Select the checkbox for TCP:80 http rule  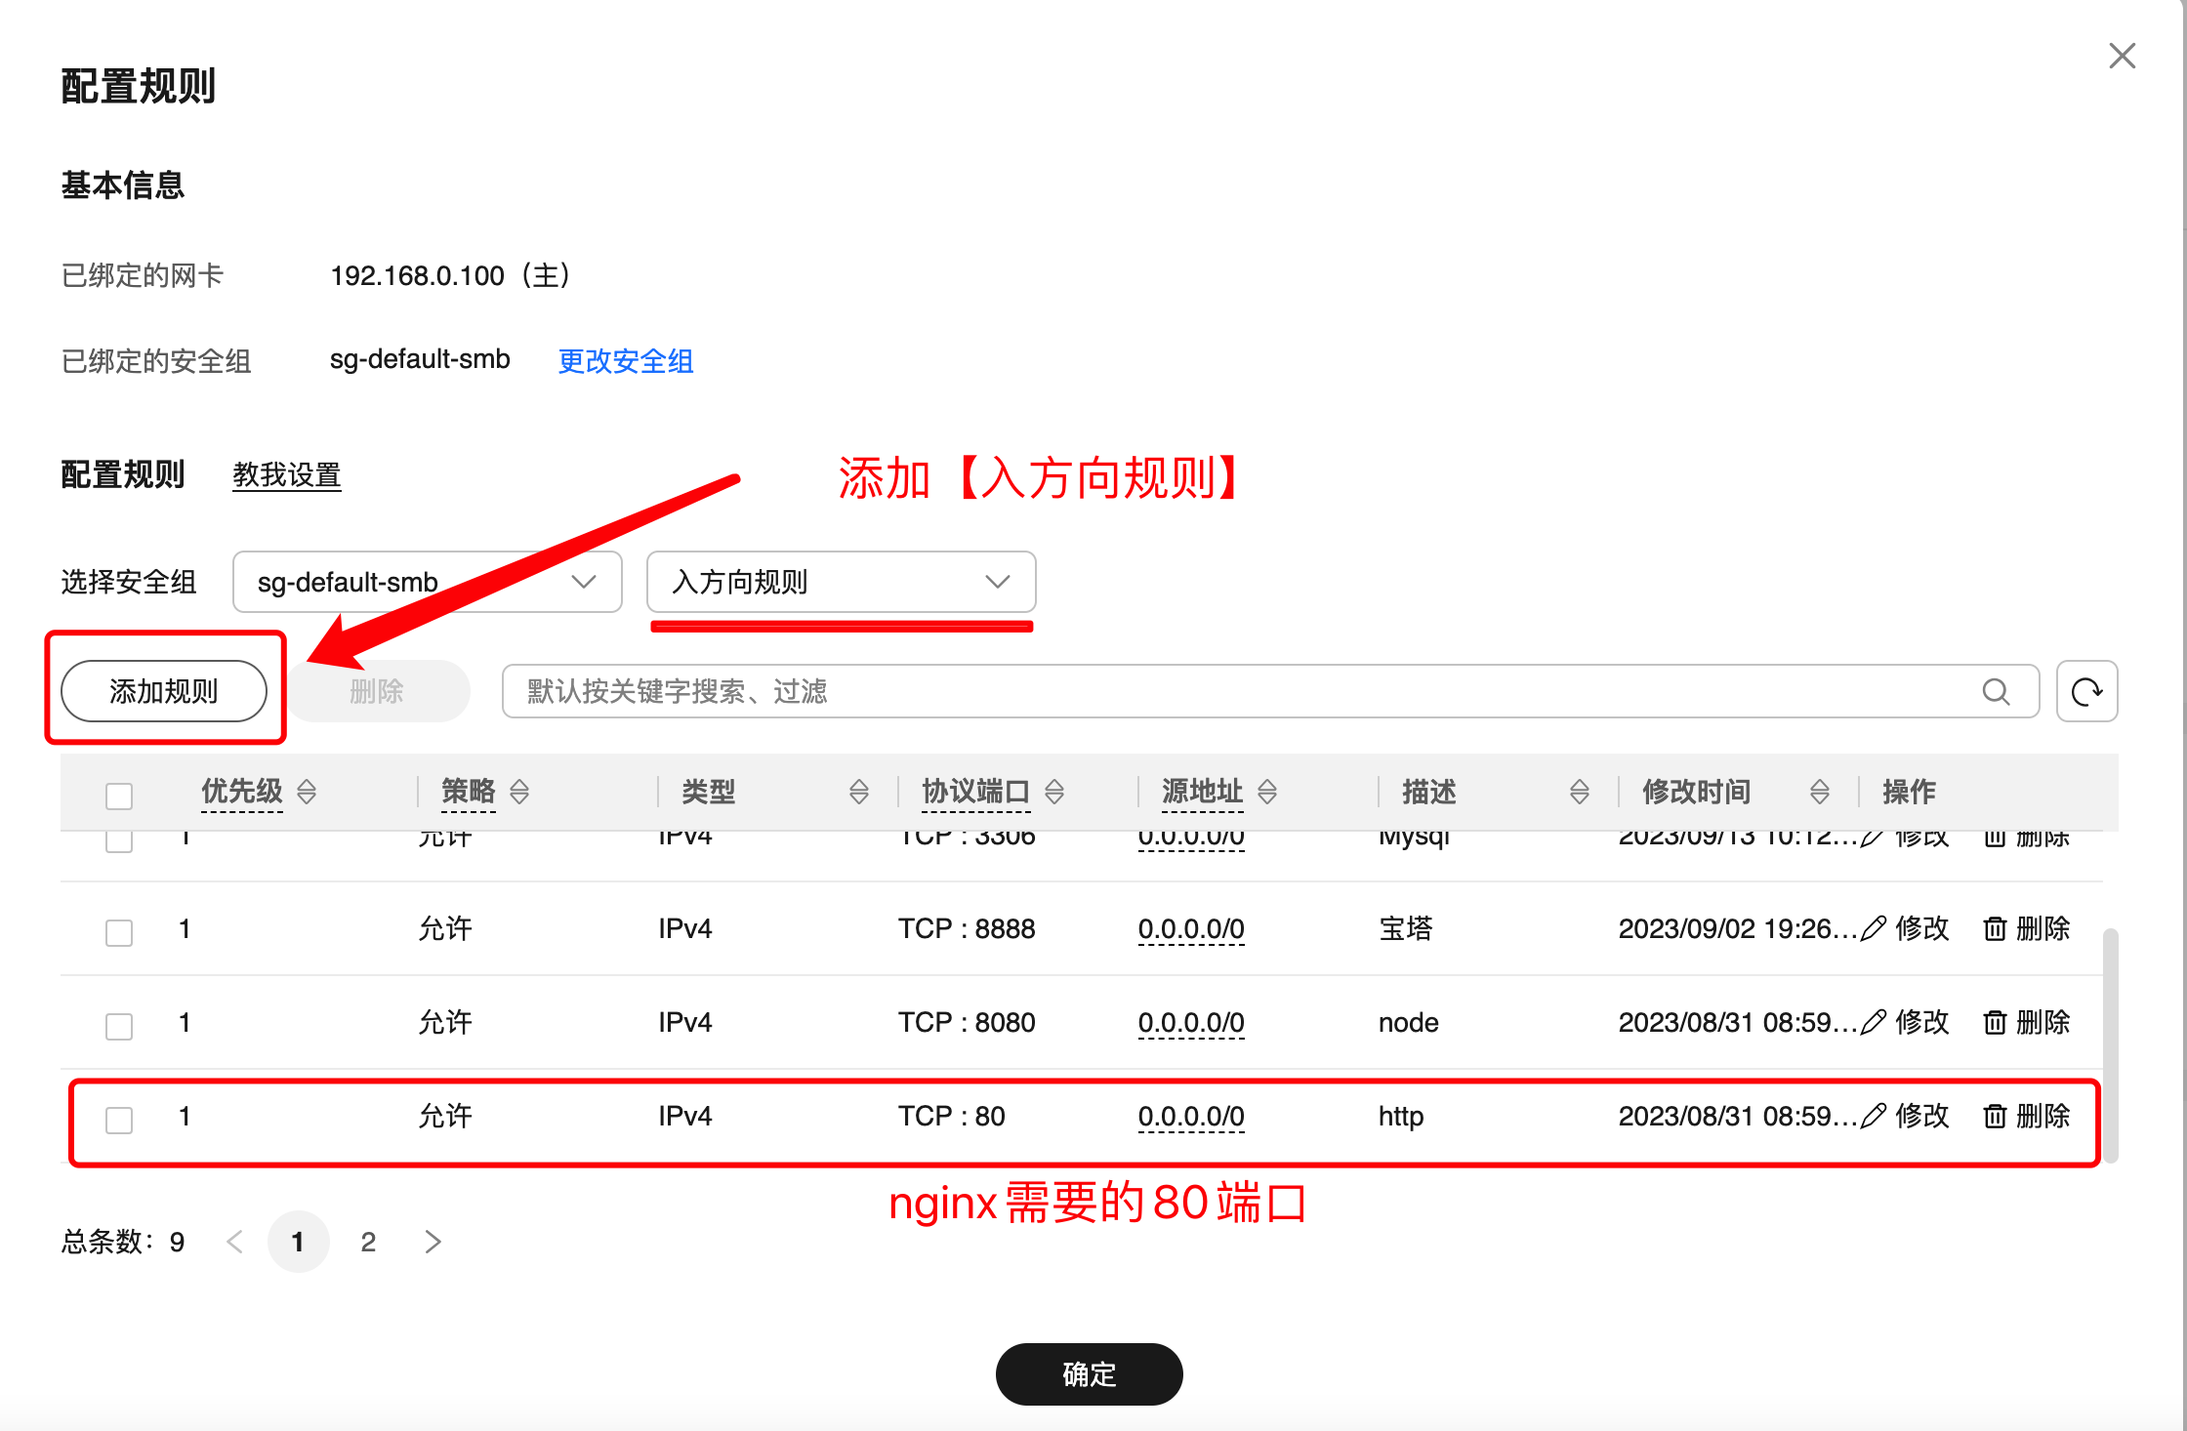click(119, 1120)
